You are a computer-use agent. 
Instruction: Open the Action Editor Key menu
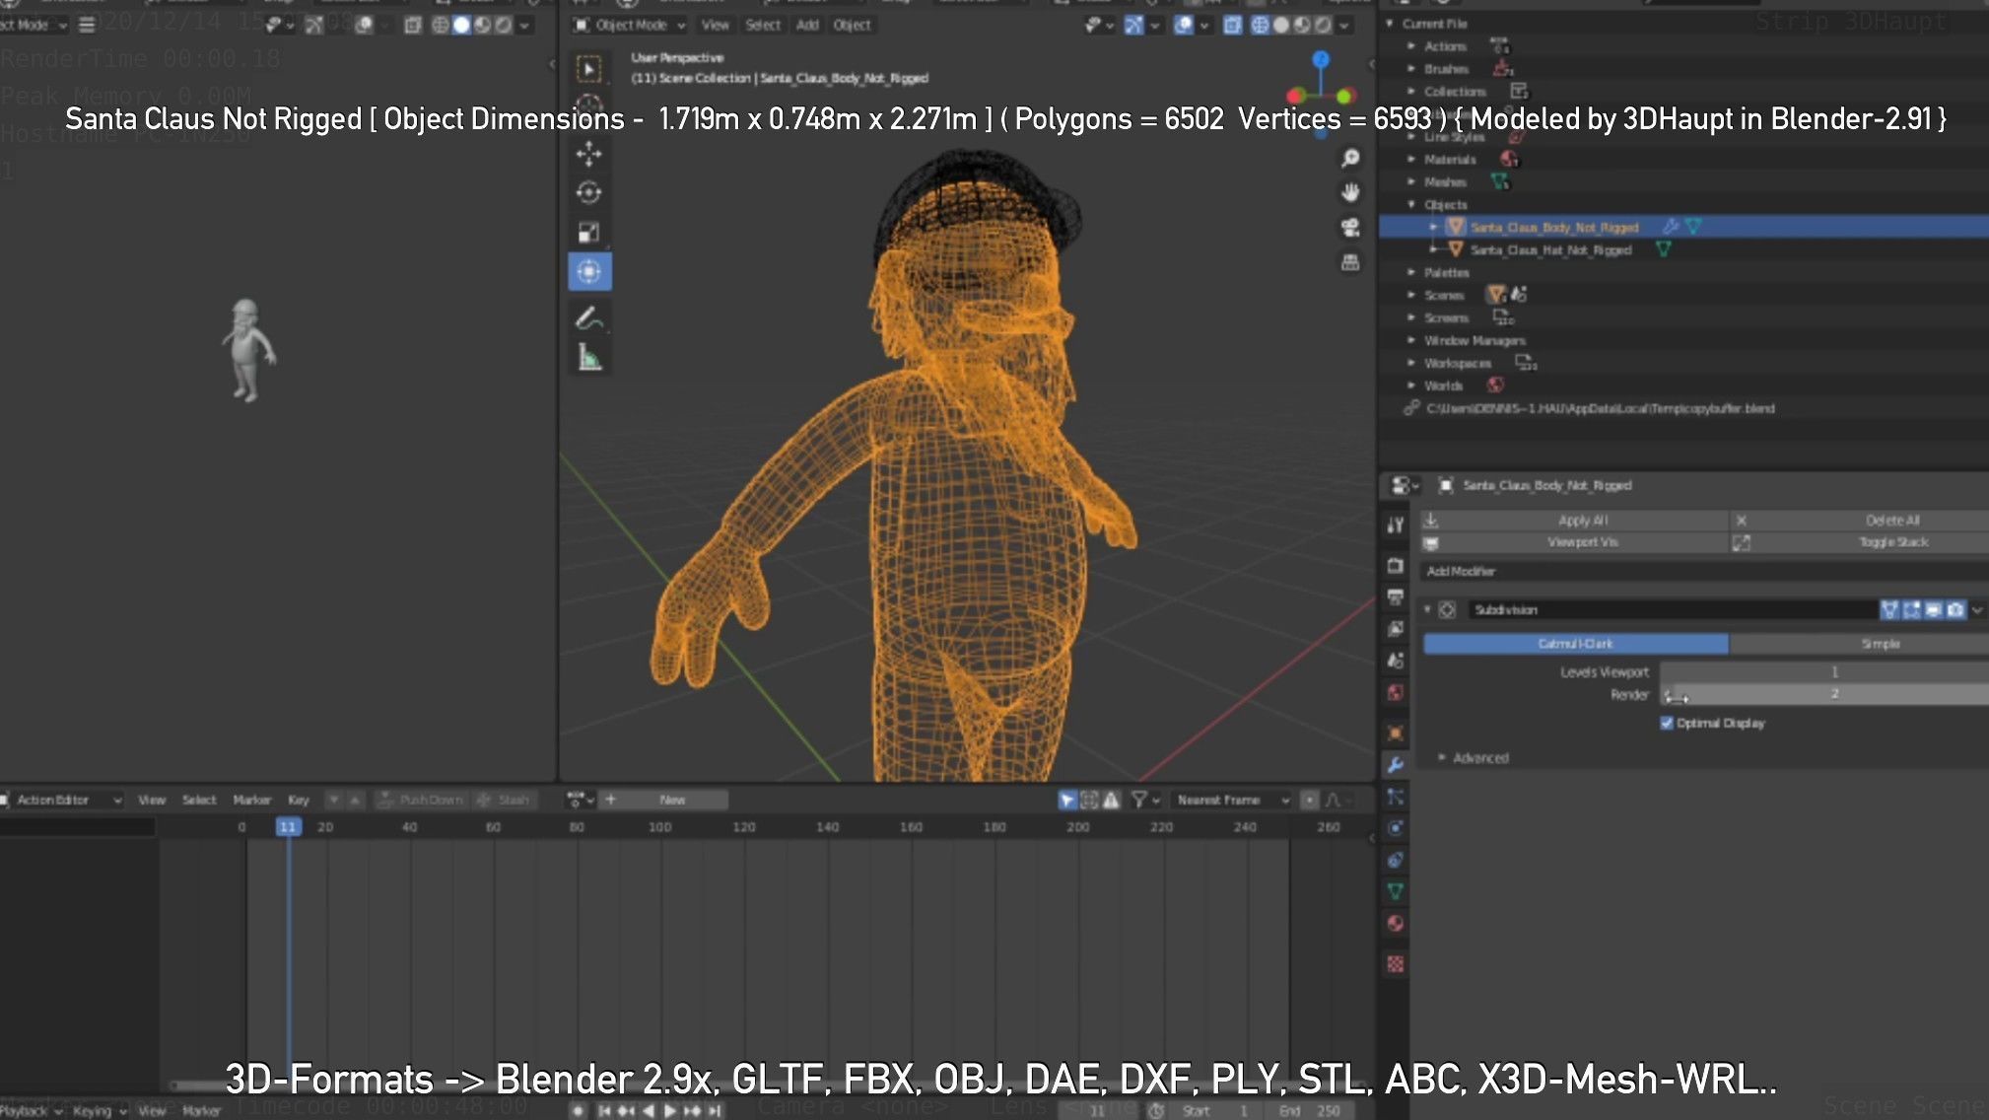coord(299,800)
